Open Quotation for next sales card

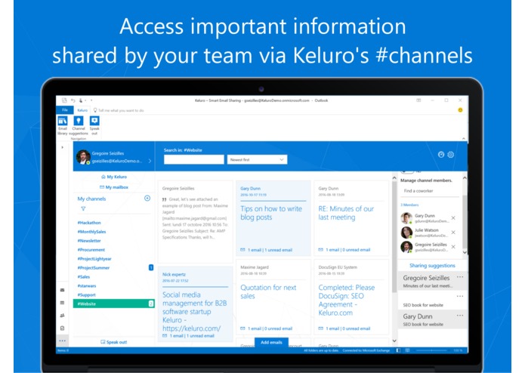pos(273,297)
